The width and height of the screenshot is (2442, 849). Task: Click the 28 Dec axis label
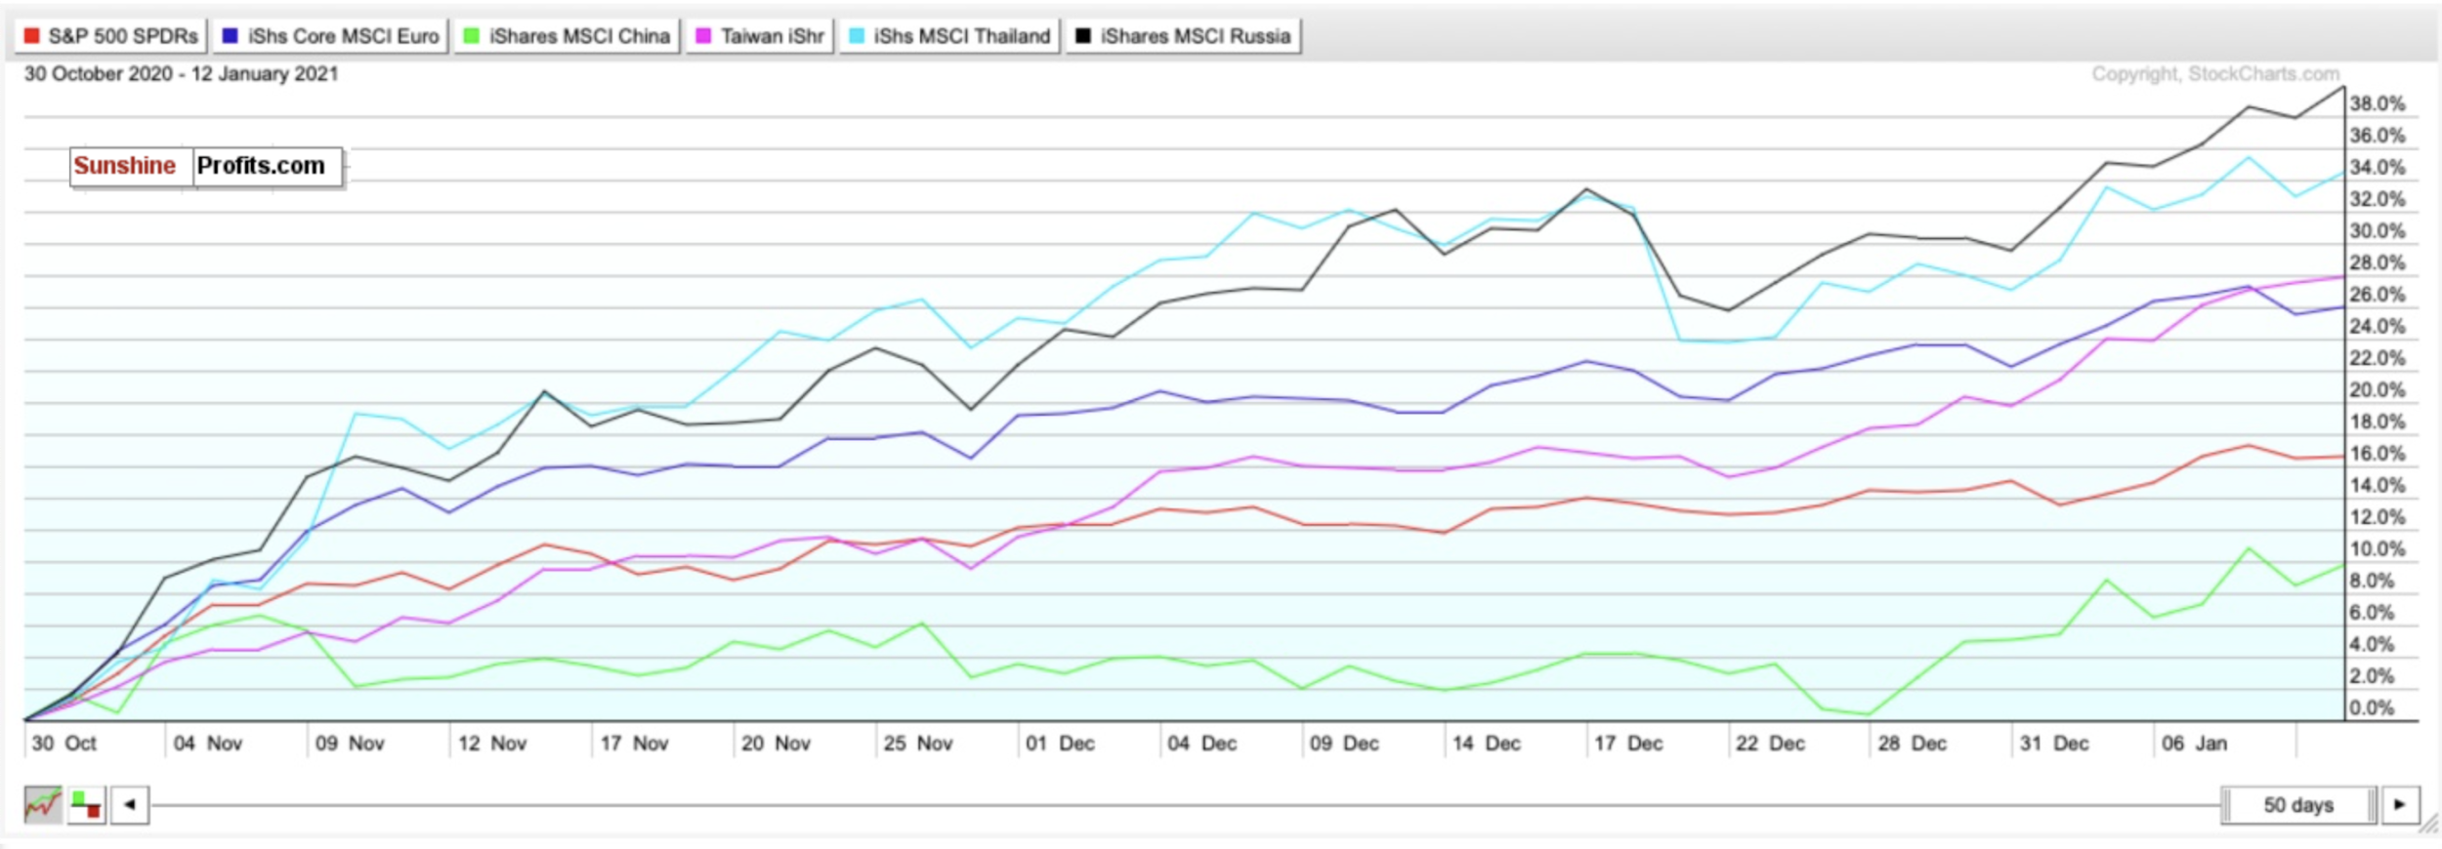point(1913,744)
